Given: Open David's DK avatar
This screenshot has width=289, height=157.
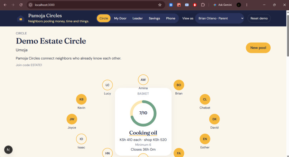Looking at the screenshot, I should tap(214, 119).
